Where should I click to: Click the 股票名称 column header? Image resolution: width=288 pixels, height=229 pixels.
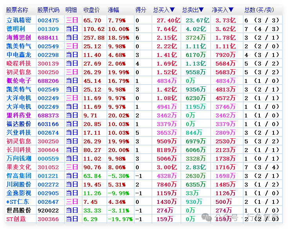(x=17, y=10)
